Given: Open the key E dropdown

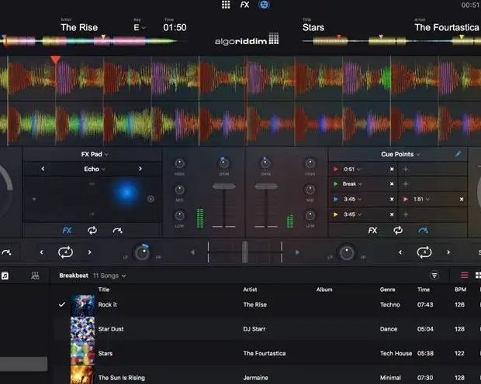Looking at the screenshot, I should (140, 28).
